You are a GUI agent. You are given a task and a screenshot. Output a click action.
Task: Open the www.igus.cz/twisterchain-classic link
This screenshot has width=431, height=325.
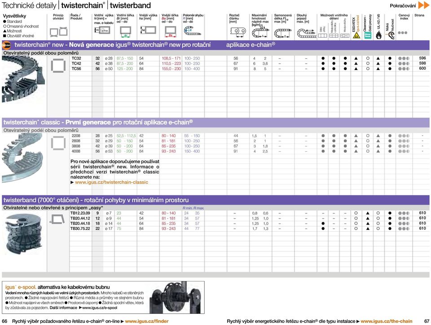click(x=111, y=182)
